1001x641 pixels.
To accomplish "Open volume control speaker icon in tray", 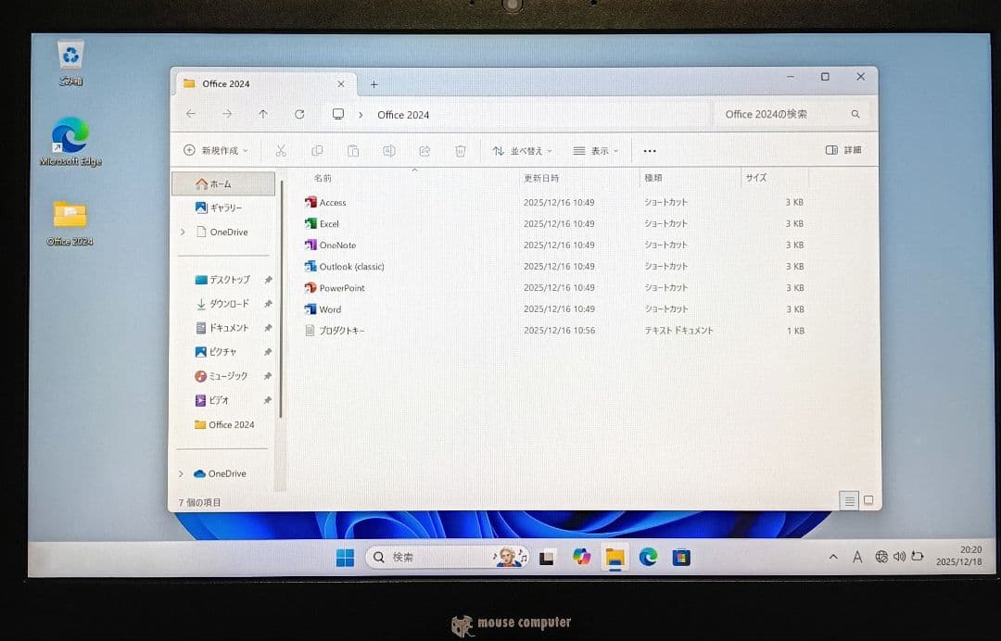I will (899, 557).
